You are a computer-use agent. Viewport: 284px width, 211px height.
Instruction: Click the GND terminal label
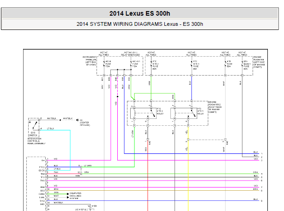pos(42,204)
